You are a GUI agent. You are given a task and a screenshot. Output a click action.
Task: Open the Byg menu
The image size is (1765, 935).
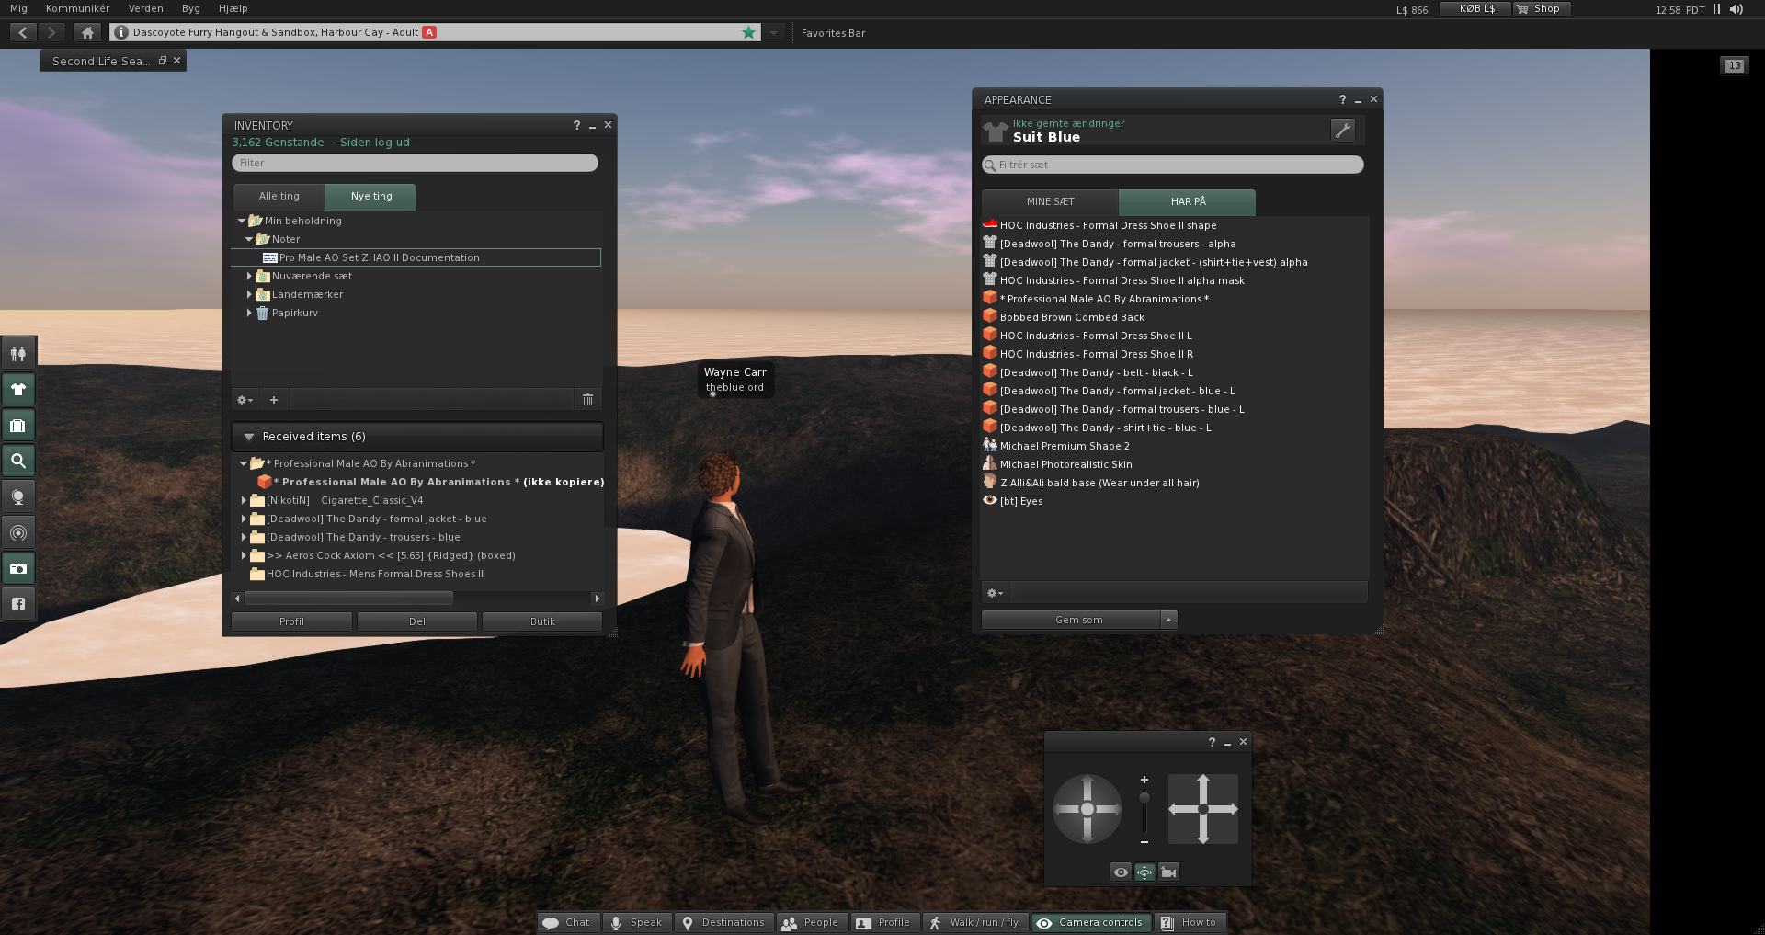(190, 8)
